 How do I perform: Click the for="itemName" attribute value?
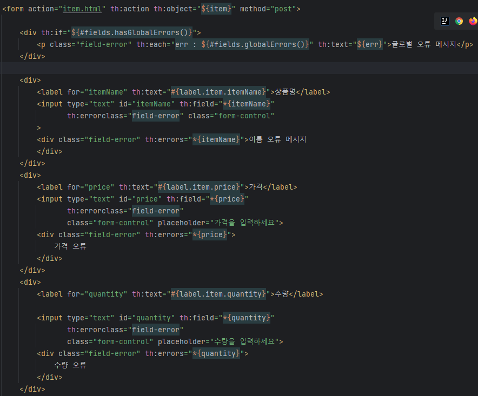pos(106,92)
